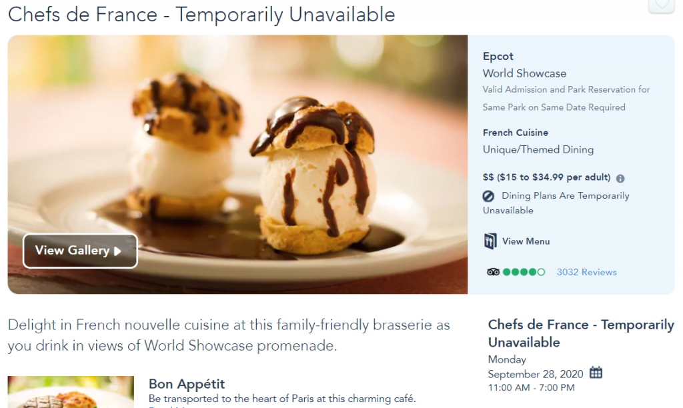Open the View Menu link
The width and height of the screenshot is (683, 408).
tap(526, 241)
